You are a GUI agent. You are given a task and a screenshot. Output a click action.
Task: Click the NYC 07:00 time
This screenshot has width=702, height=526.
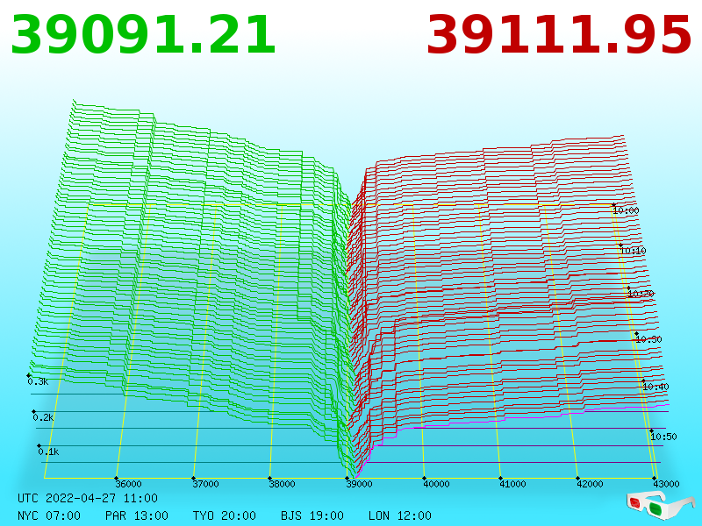(x=49, y=515)
